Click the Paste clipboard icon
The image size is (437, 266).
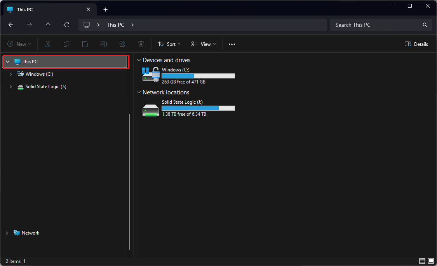click(x=85, y=44)
